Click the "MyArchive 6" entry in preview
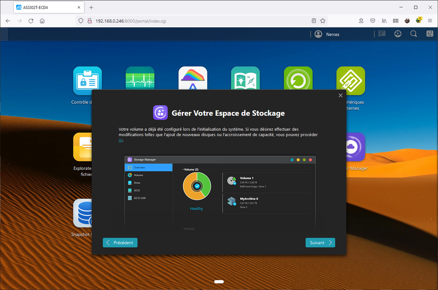Screen dimensions: 438x290 (266, 203)
